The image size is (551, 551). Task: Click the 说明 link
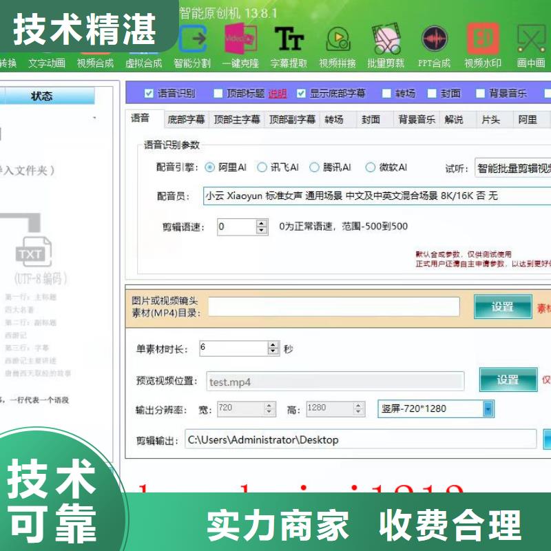pyautogui.click(x=277, y=94)
